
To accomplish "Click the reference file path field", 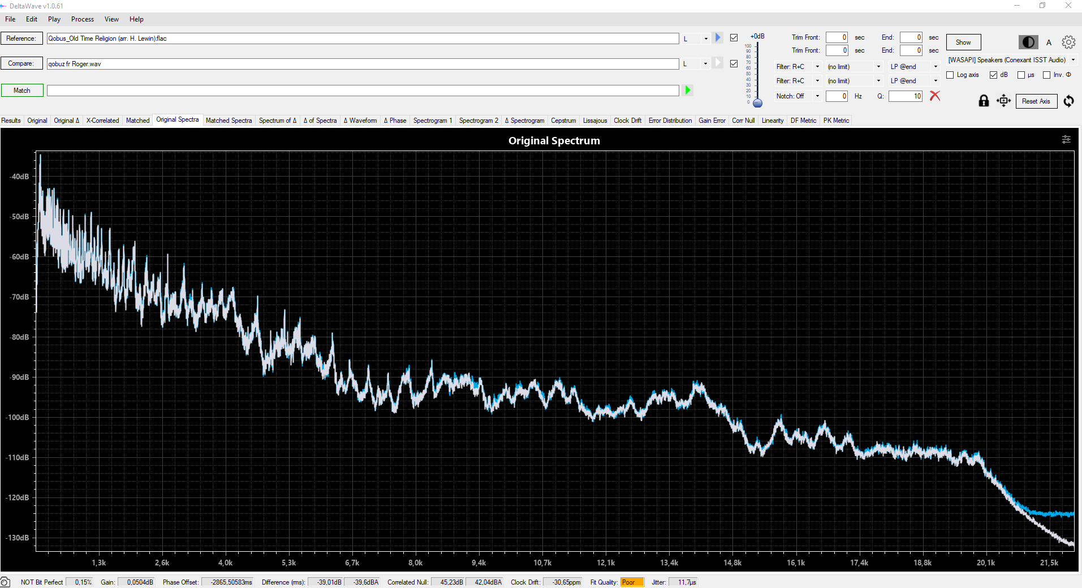I will tap(363, 38).
